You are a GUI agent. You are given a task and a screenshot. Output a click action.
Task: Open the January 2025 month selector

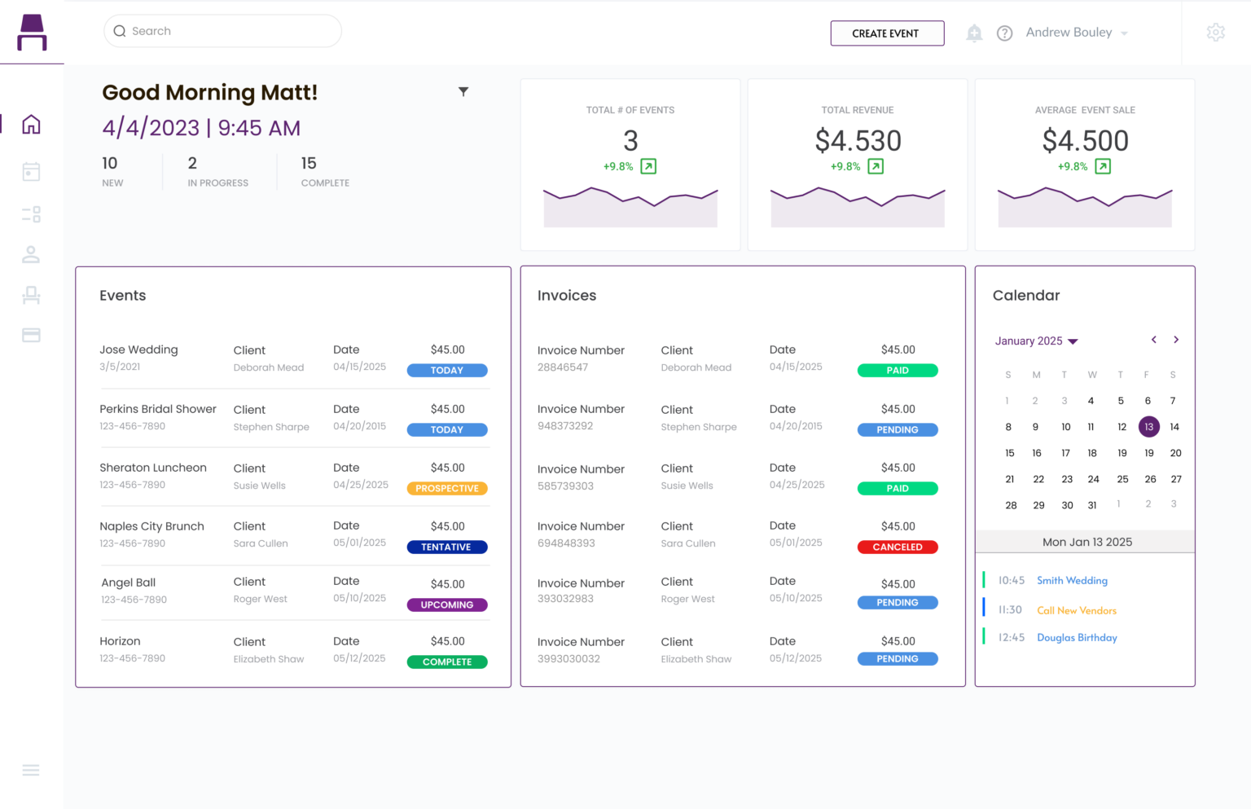click(1036, 341)
